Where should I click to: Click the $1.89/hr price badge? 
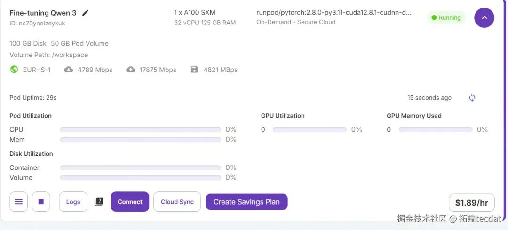click(x=472, y=203)
